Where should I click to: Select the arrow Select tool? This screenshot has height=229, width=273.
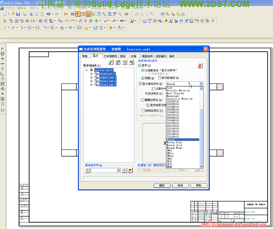tap(5, 21)
